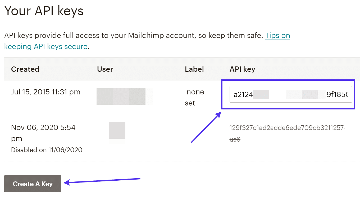Click the Disabled on 11/06/2020 text

[47, 150]
